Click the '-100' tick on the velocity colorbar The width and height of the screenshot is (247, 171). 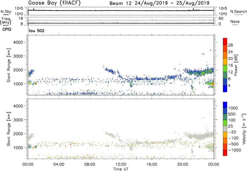point(233,138)
